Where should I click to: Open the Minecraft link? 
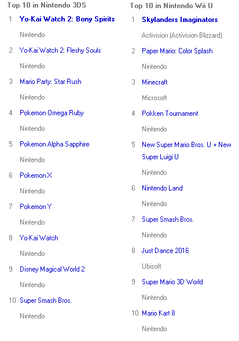(155, 82)
